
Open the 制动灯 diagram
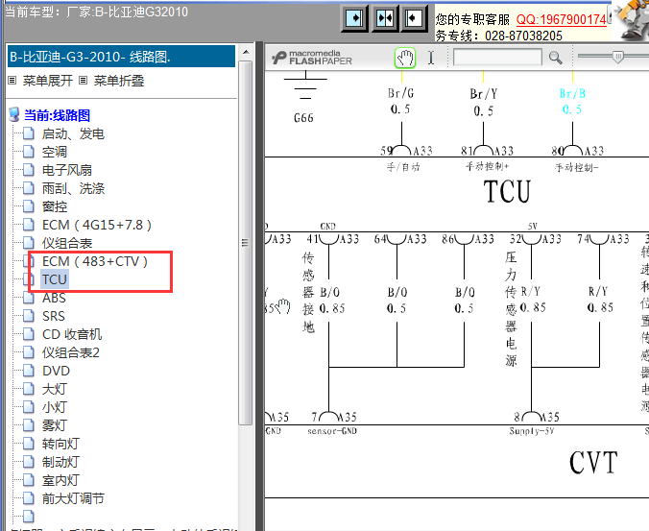pos(60,462)
